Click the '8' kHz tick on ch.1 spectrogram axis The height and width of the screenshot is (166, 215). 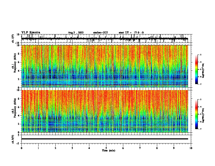coord(19,54)
